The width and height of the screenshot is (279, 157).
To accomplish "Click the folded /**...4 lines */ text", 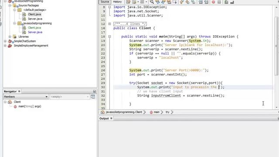I will [130, 24].
